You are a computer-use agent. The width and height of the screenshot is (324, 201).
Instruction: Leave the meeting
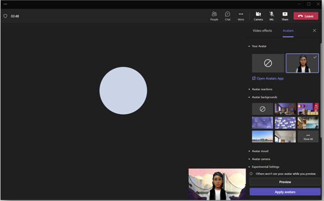tap(305, 16)
